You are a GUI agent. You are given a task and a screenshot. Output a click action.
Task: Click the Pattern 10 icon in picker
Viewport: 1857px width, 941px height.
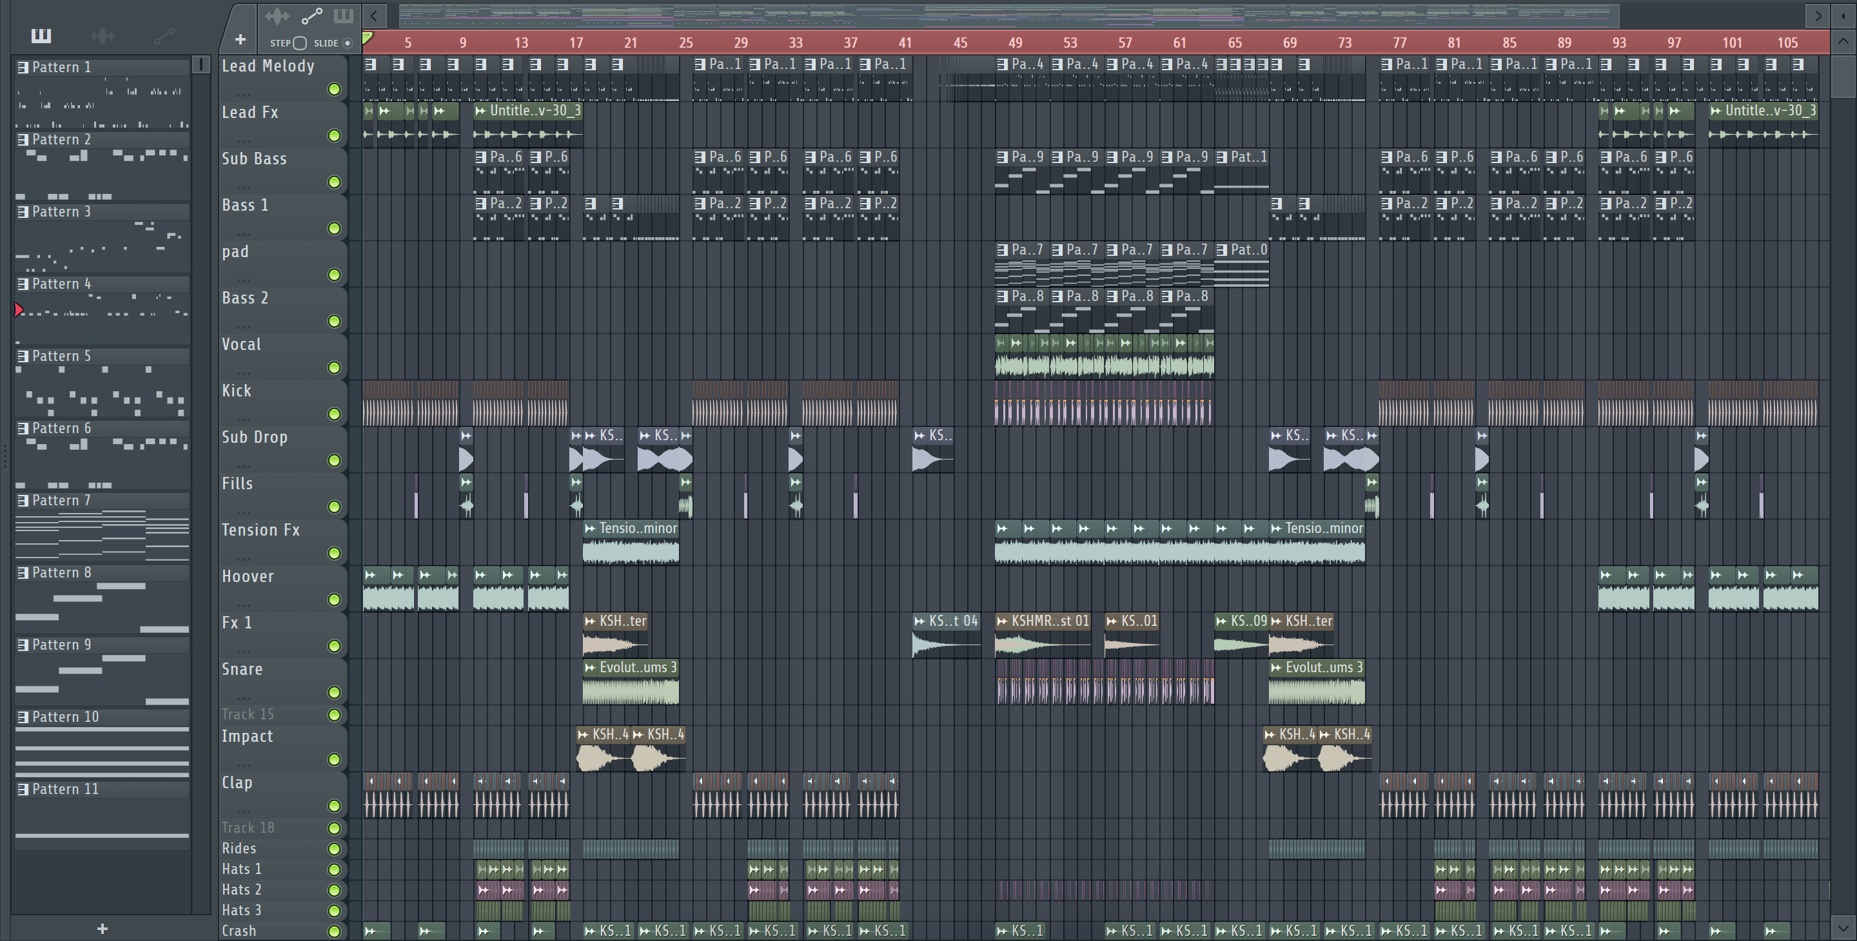click(x=23, y=717)
